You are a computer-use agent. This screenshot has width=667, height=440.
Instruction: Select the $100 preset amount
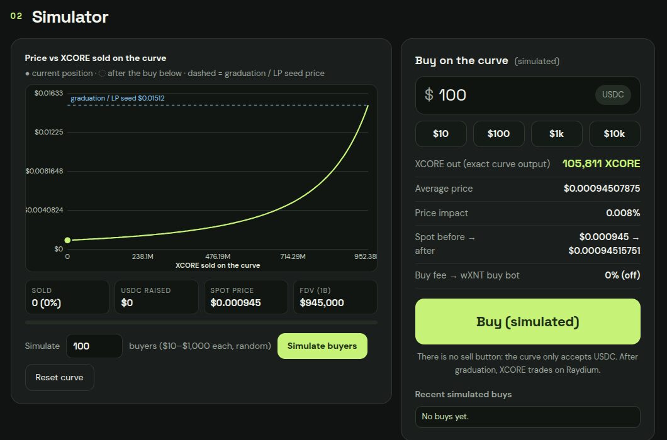[x=498, y=134]
